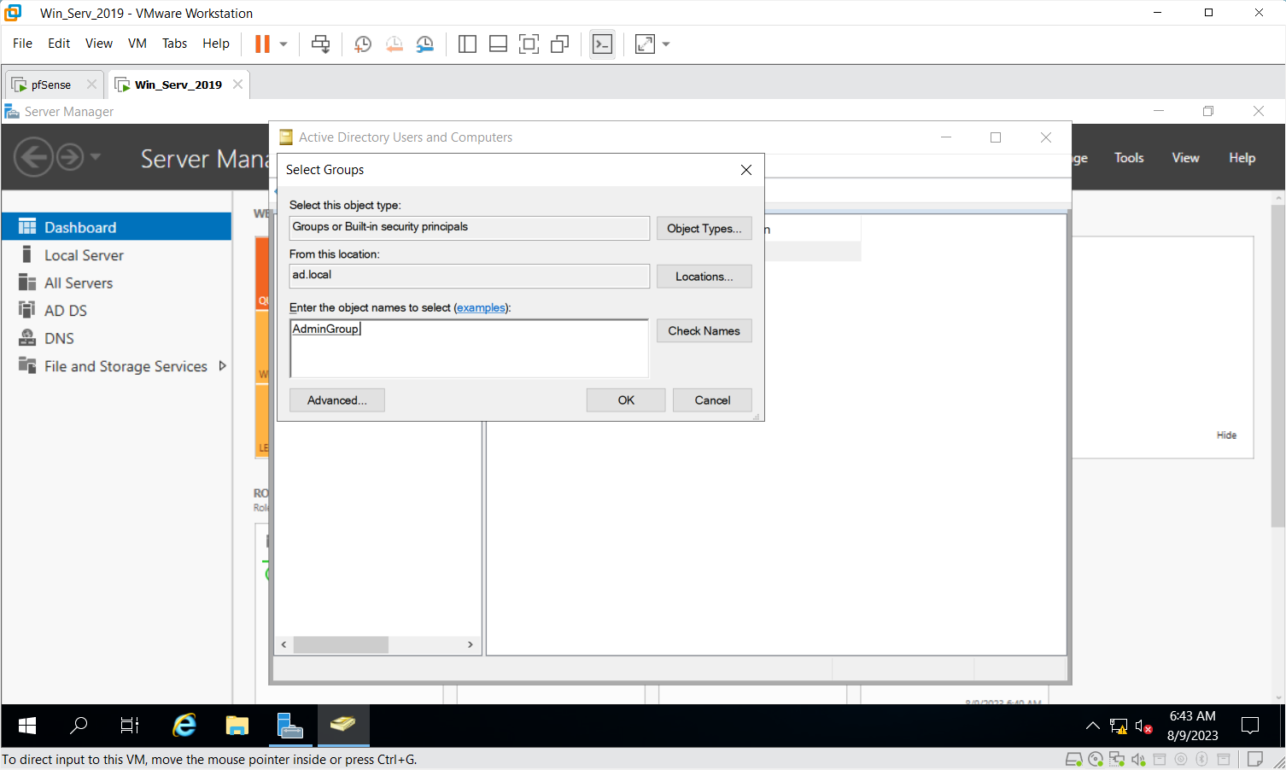Open All Servers in Server Manager
The width and height of the screenshot is (1286, 770).
(x=116, y=283)
